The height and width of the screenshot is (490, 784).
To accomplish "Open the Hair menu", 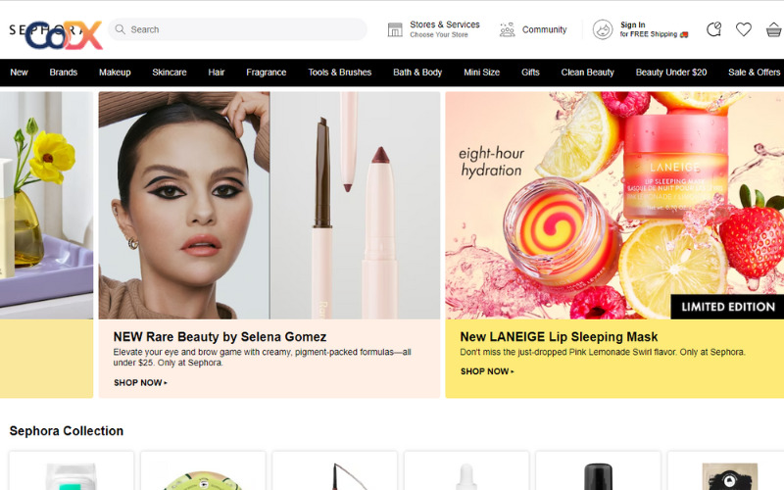I will [x=217, y=73].
